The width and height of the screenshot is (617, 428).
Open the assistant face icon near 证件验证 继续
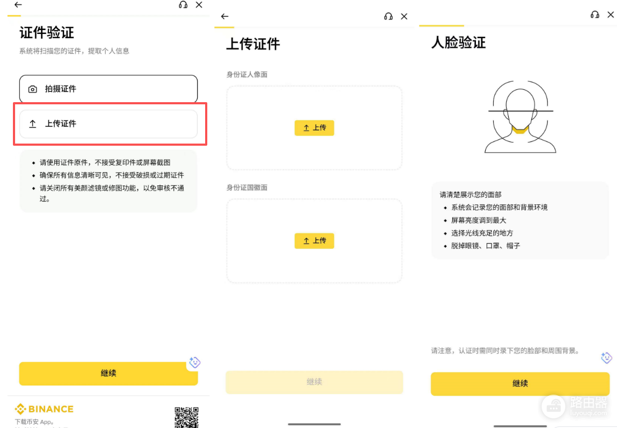click(x=195, y=362)
